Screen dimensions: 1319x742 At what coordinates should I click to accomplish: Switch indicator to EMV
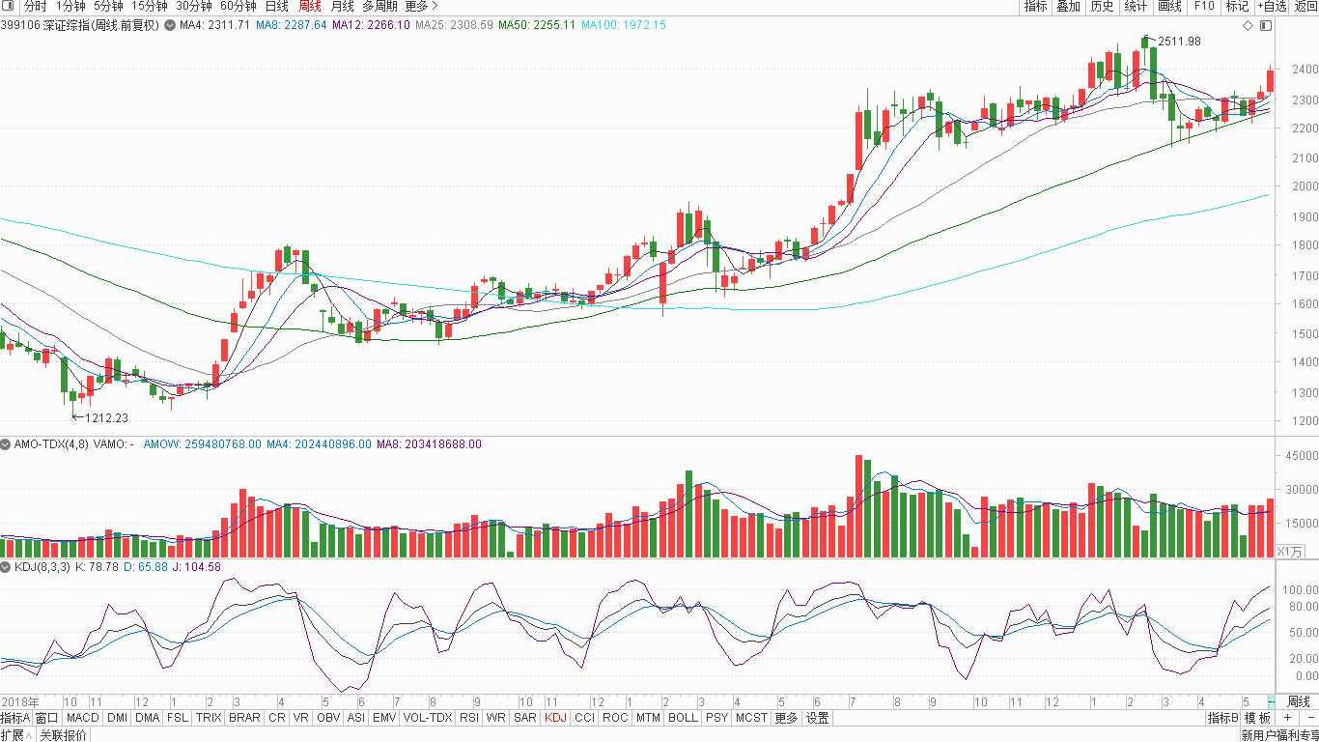pyautogui.click(x=384, y=718)
